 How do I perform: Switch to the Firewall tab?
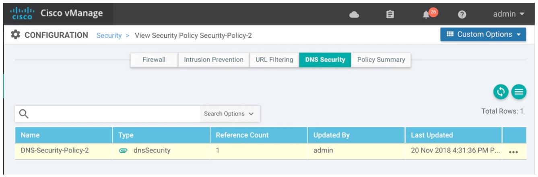(155, 60)
